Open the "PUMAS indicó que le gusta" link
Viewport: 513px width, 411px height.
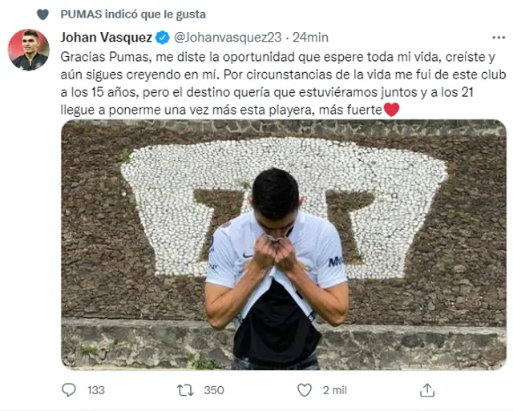[x=133, y=14]
